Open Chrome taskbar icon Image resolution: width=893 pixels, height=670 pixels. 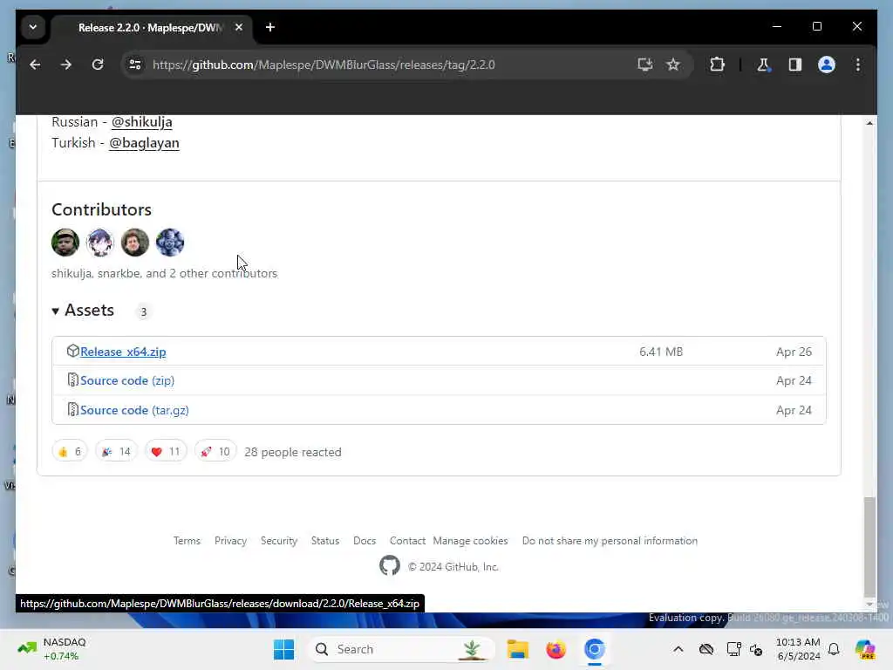594,649
